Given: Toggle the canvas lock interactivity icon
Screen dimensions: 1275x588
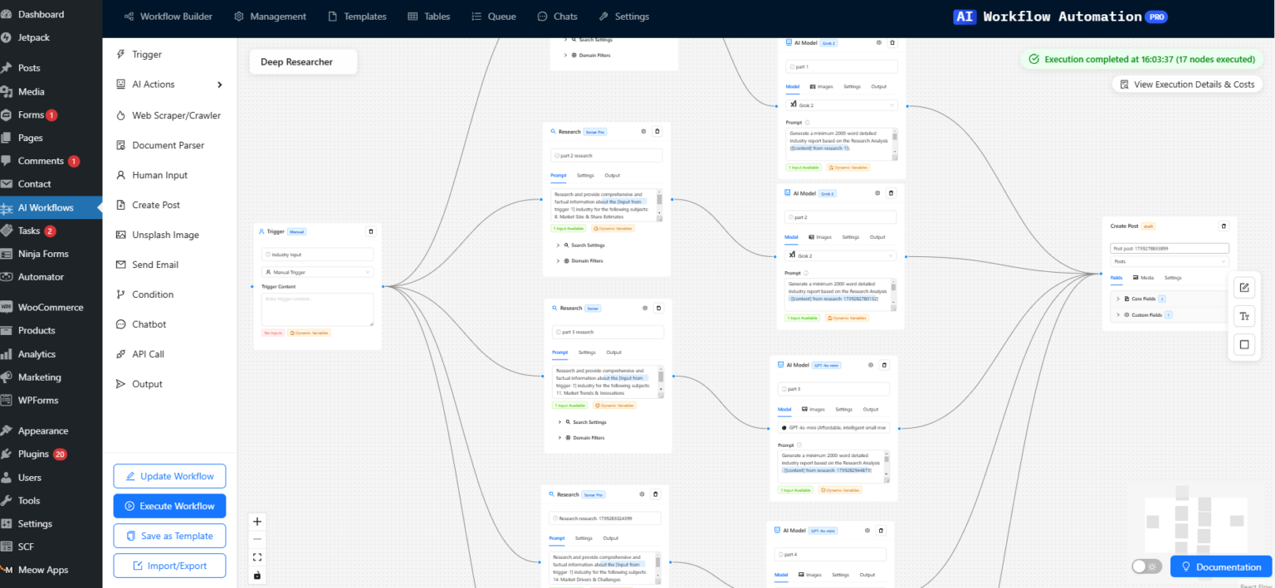Looking at the screenshot, I should coord(257,575).
